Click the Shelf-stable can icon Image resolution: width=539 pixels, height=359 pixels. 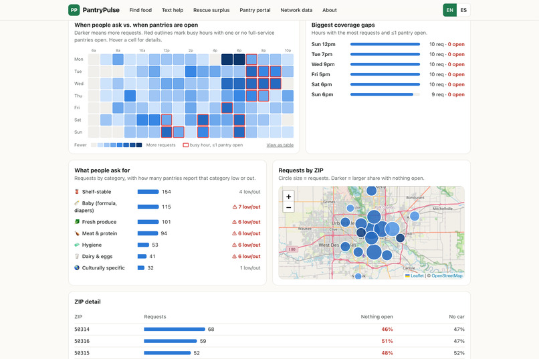[77, 191]
